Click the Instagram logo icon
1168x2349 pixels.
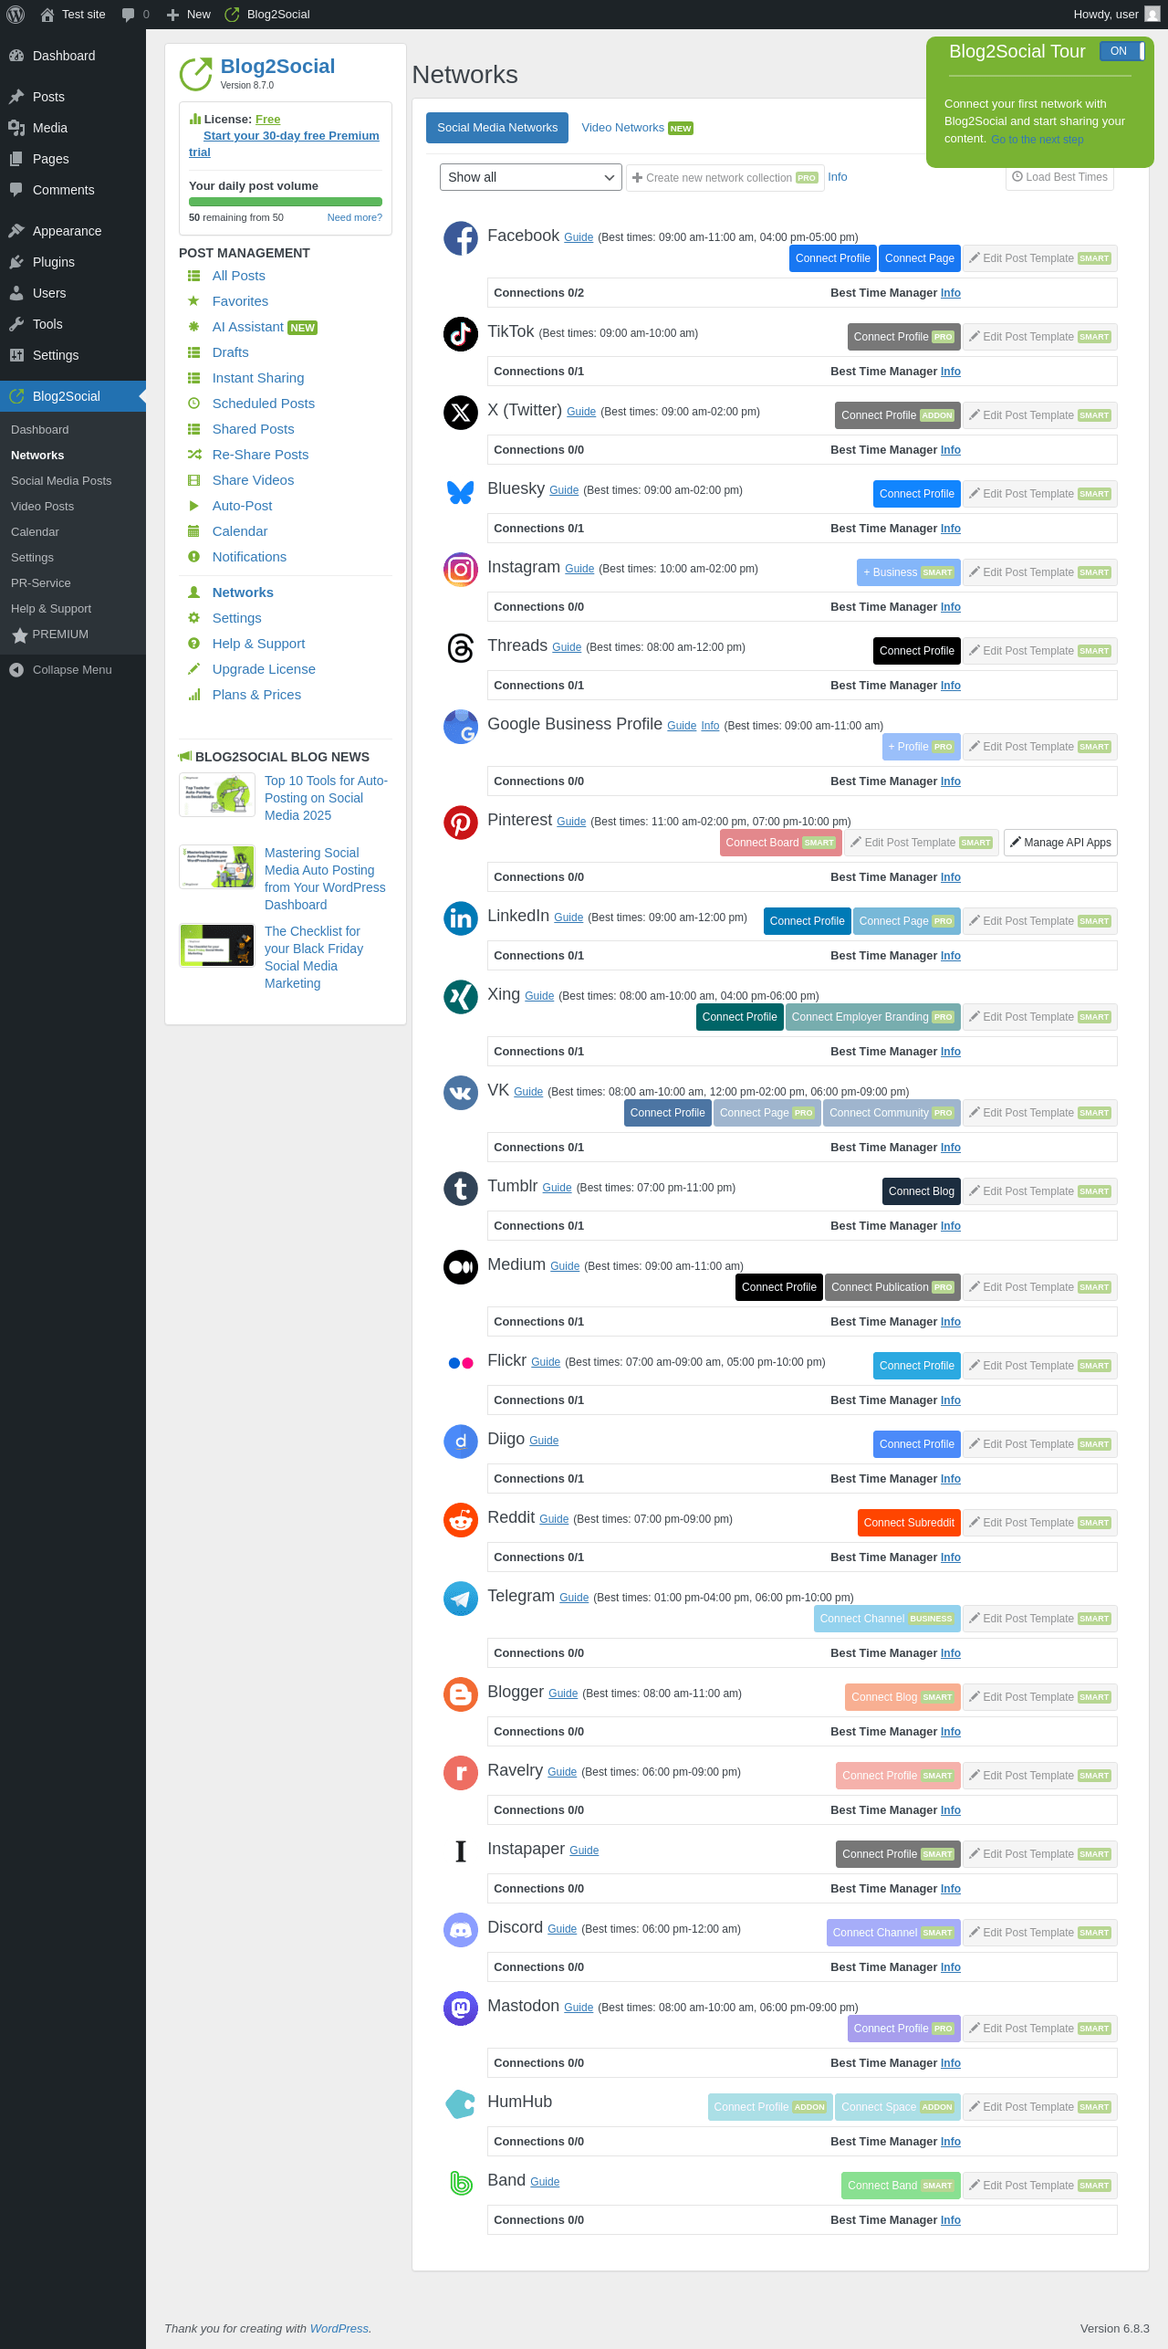(x=461, y=570)
